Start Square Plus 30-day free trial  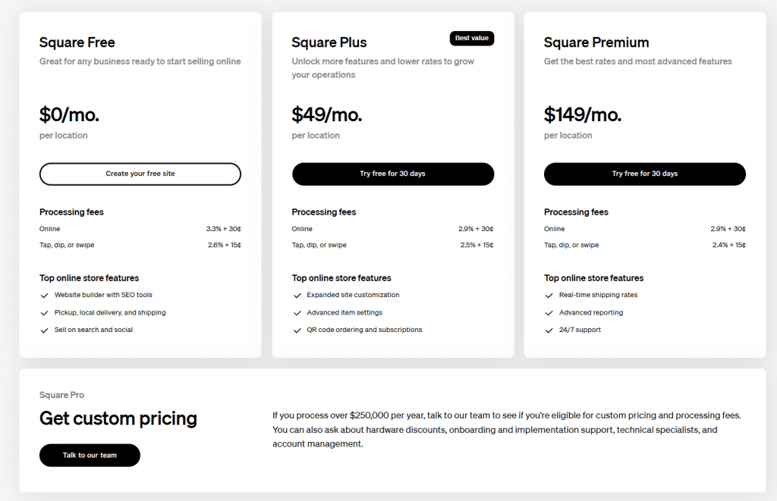coord(392,174)
